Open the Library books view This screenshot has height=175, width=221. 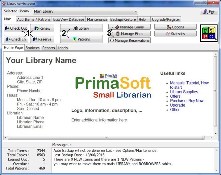point(81,28)
